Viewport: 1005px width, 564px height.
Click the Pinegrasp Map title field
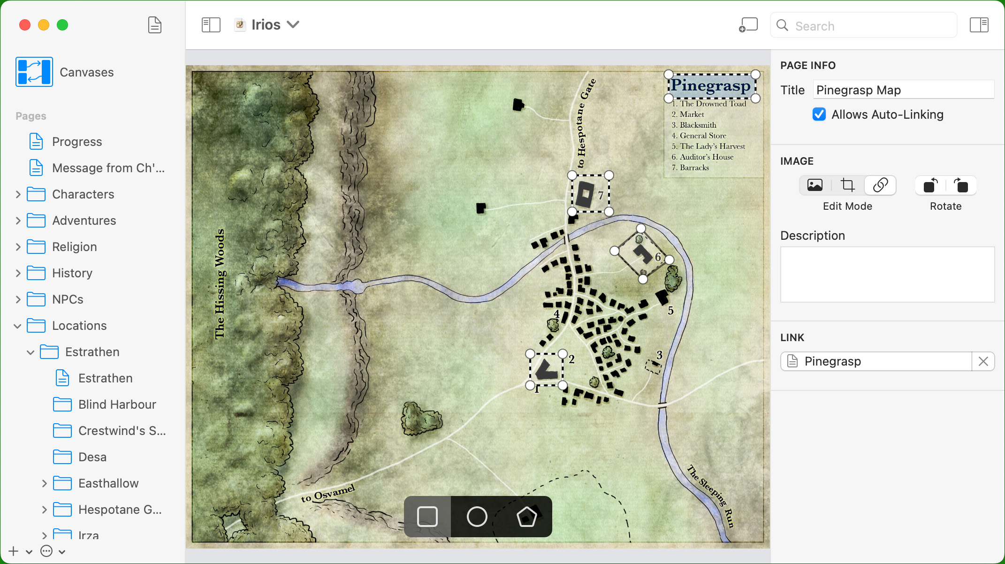(x=903, y=90)
